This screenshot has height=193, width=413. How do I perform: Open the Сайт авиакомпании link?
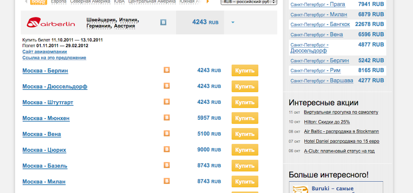click(x=44, y=52)
